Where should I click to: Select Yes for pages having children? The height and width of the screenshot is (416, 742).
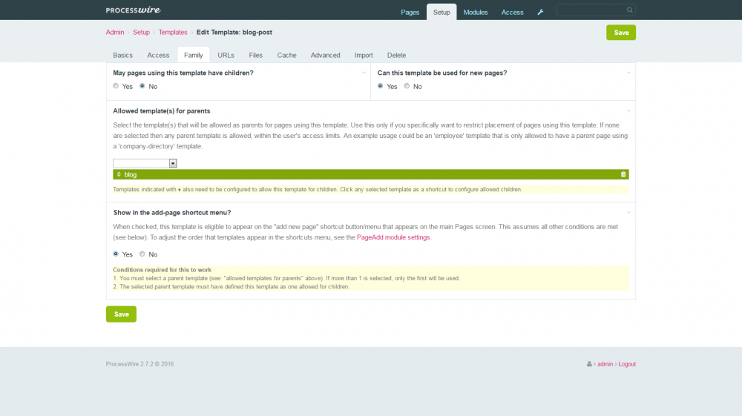tap(116, 86)
